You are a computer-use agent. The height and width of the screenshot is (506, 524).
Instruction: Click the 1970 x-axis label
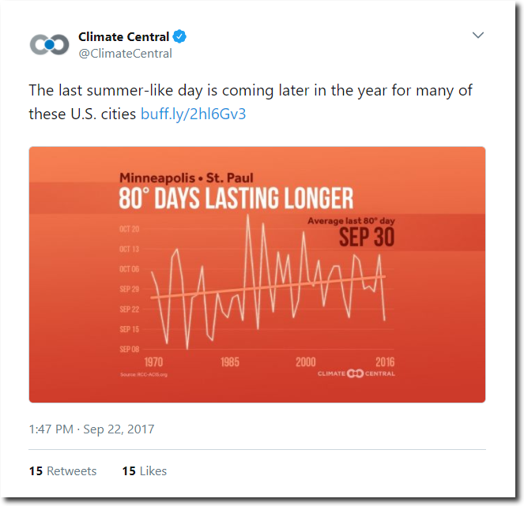pyautogui.click(x=154, y=362)
